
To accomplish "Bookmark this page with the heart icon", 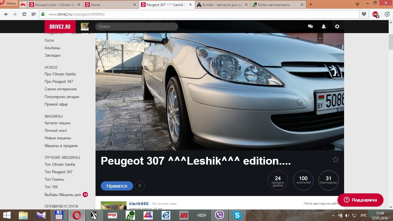I will pos(364,14).
